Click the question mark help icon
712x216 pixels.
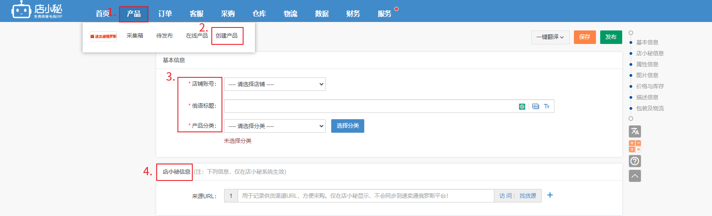coord(634,161)
